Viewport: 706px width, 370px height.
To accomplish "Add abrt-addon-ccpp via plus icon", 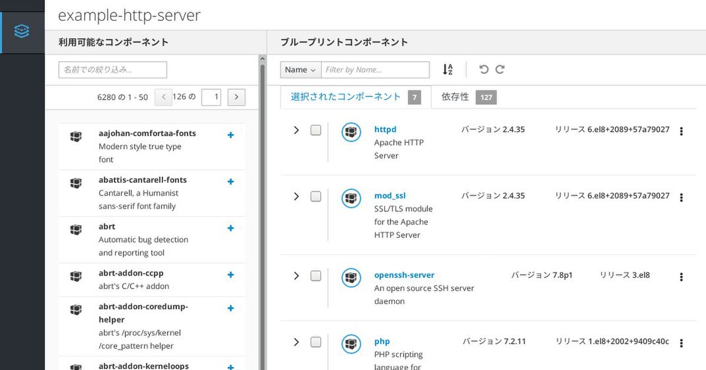I will pos(231,275).
